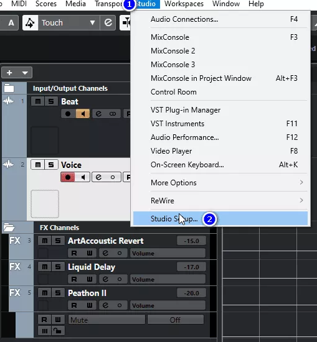Click the Voice track picture thumbnail
Viewport: 317px width, 342px height.
[45, 204]
